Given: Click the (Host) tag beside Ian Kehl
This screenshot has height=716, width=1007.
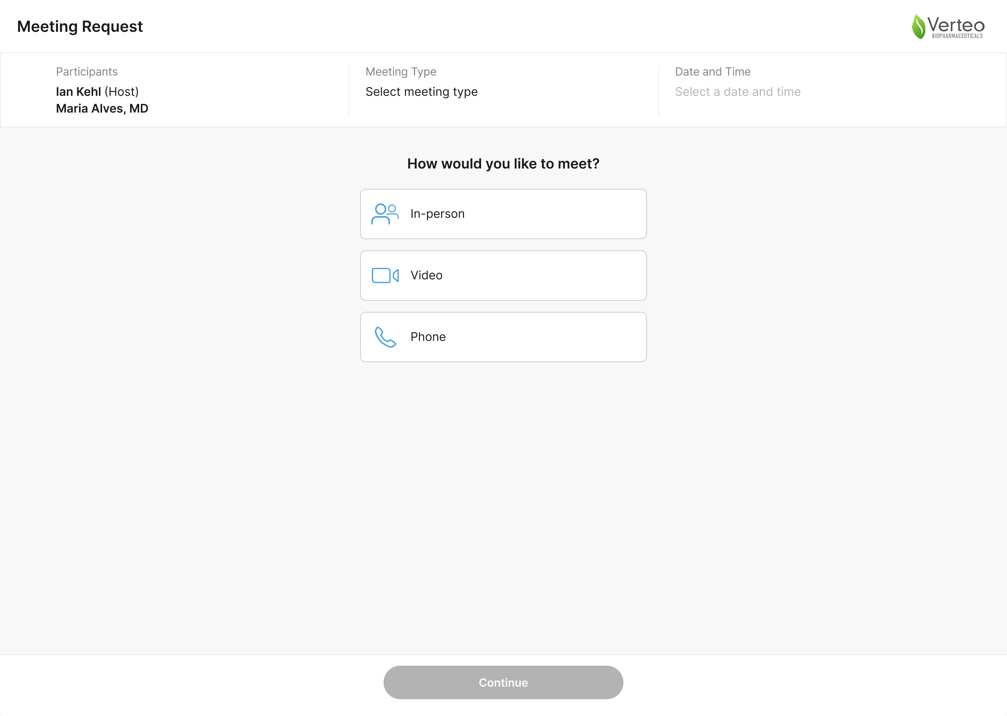Looking at the screenshot, I should click(x=122, y=92).
